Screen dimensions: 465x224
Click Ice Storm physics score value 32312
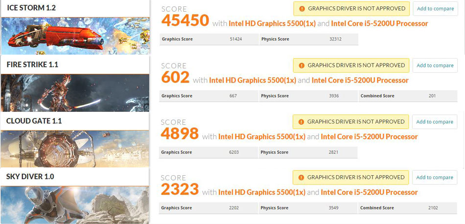336,39
